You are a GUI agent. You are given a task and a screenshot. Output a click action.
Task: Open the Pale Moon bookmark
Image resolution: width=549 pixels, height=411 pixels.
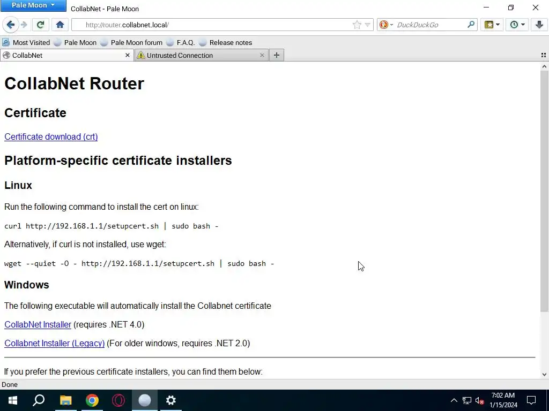click(x=75, y=43)
